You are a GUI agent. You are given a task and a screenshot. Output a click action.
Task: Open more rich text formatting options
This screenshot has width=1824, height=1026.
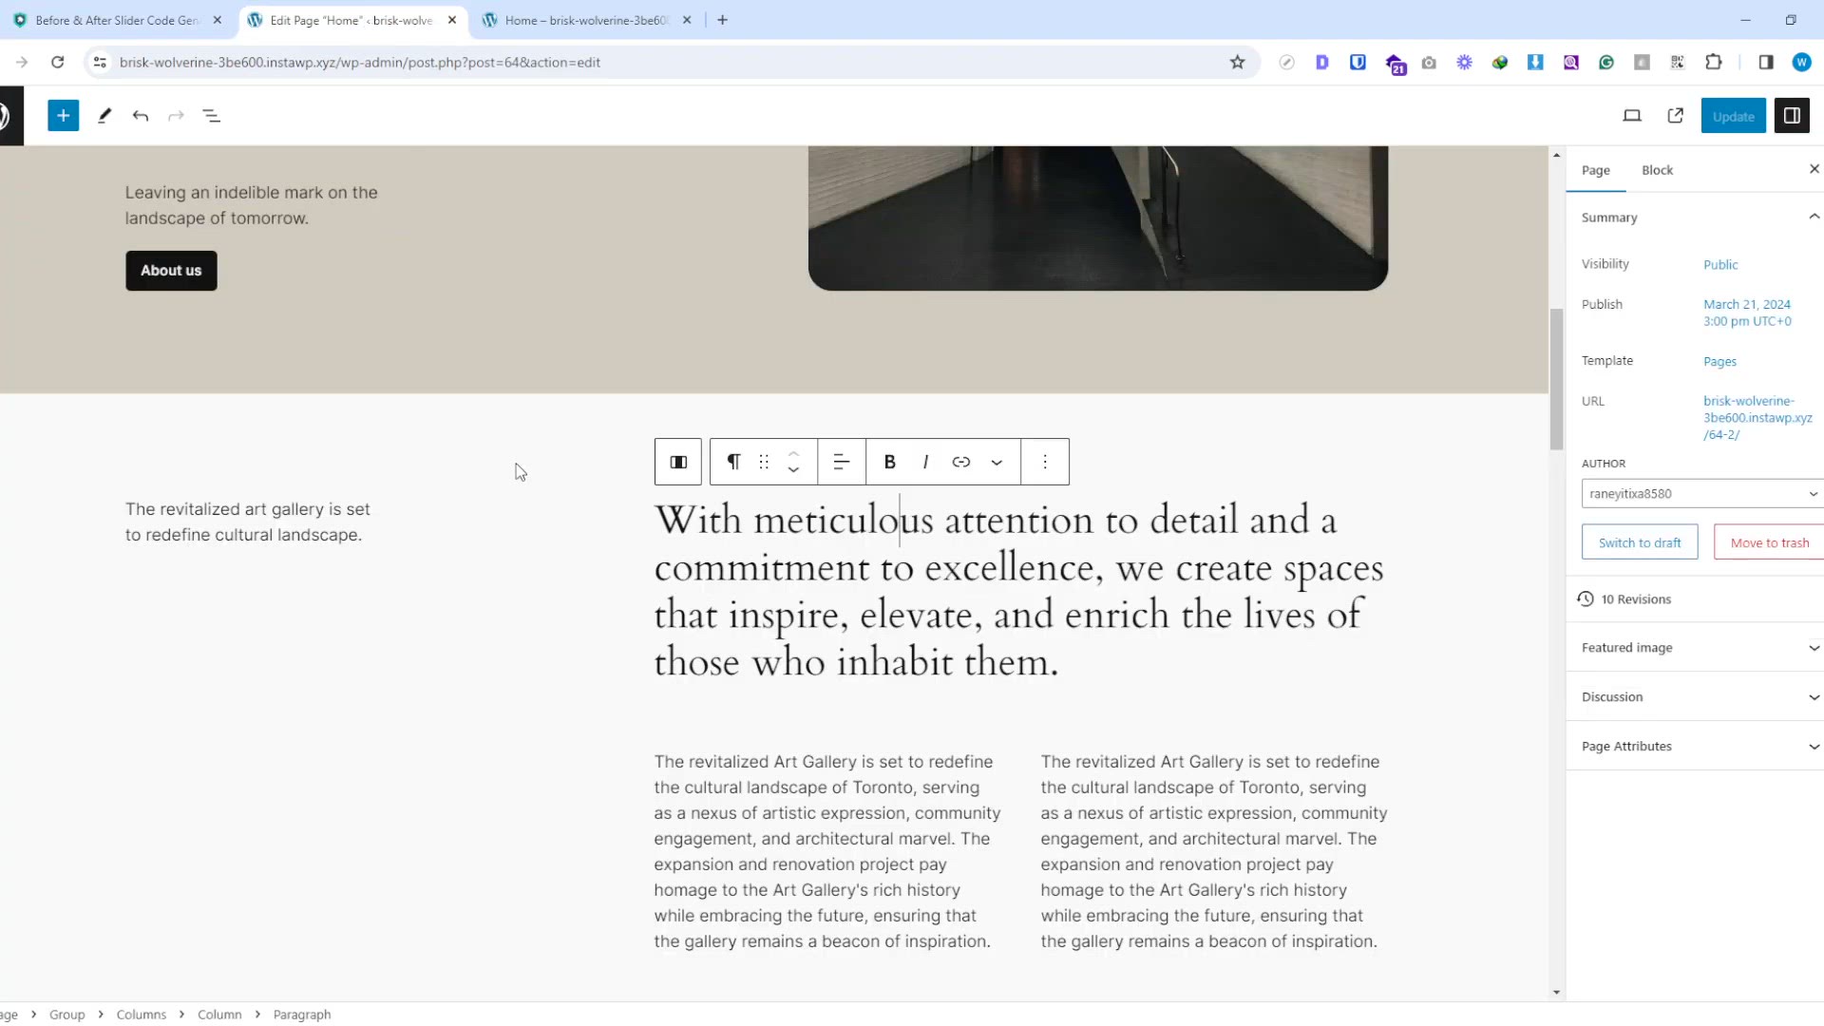click(997, 462)
